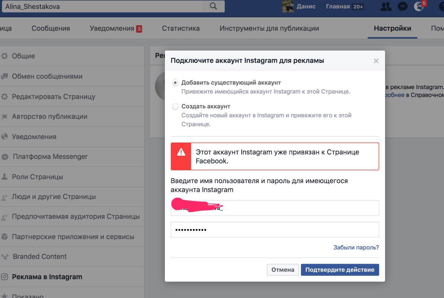Image resolution: width=444 pixels, height=298 pixels.
Task: Select Создать аккаунт radio button
Action: (175, 107)
